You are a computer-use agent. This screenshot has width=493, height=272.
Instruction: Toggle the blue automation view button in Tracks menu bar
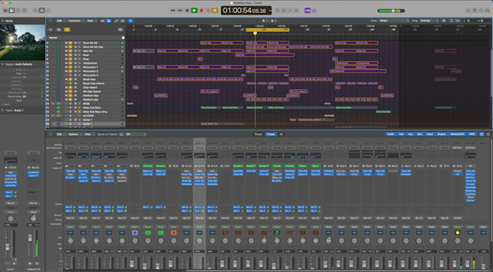point(109,21)
